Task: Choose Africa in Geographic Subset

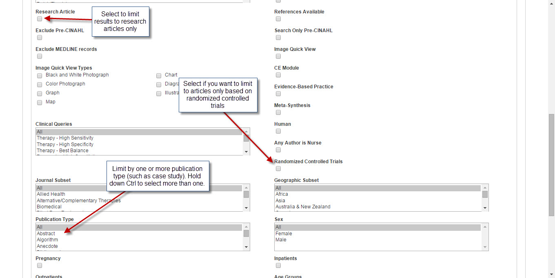Action: click(378, 194)
